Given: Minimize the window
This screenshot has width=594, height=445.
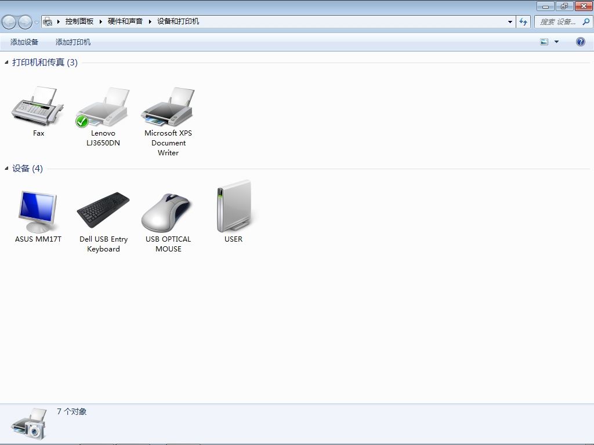Looking at the screenshot, I should [x=545, y=6].
